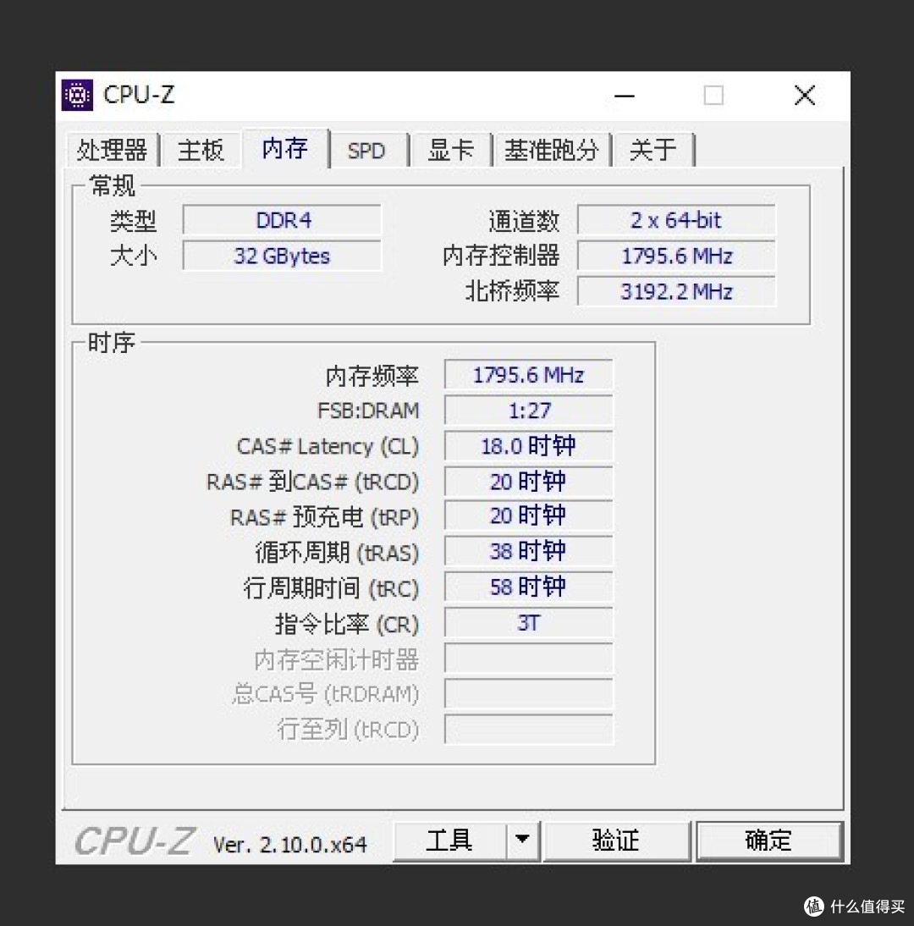Screen dimensions: 914x926
Task: Click the tRC 58 时钟 value
Action: tap(528, 587)
